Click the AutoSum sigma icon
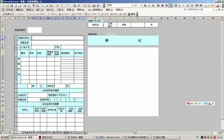 tap(79, 6)
